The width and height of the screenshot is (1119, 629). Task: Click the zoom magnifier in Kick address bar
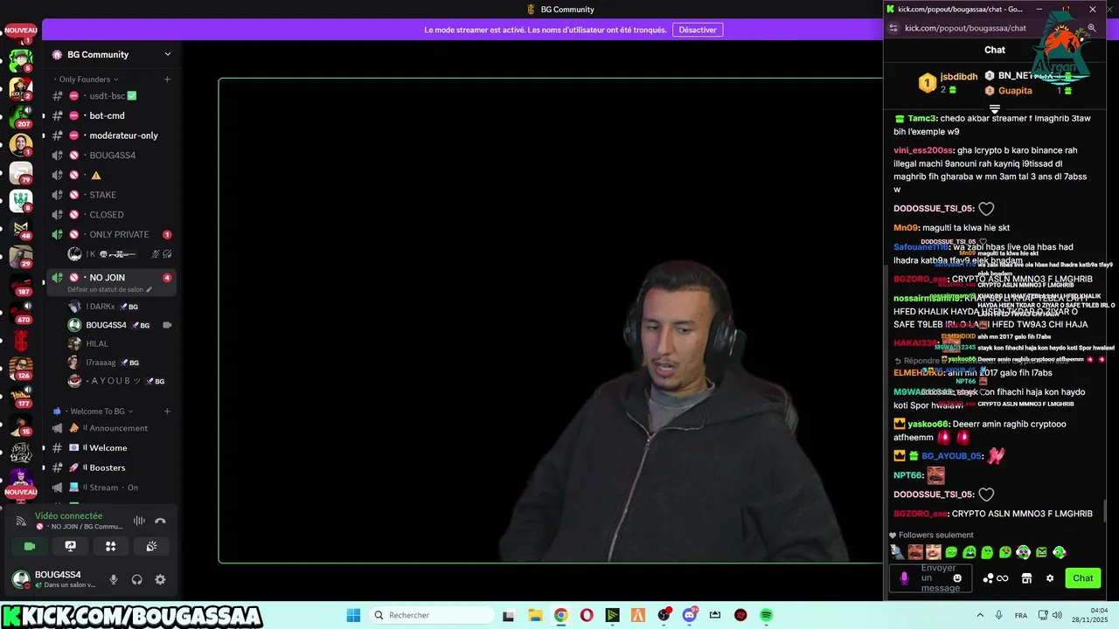1092,28
